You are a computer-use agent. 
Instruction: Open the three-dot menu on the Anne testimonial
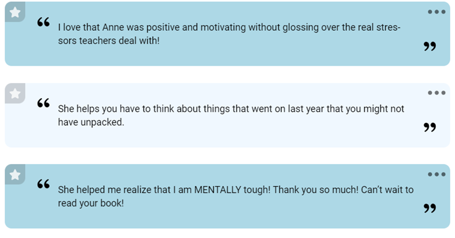(x=436, y=12)
